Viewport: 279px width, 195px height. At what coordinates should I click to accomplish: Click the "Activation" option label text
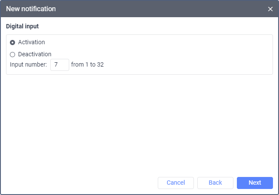click(31, 43)
